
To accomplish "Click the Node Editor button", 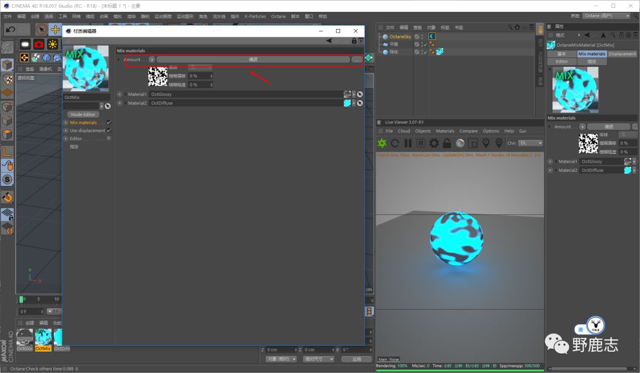I will coord(83,114).
